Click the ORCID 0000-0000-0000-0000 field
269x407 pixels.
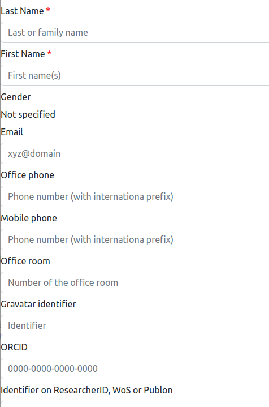click(x=135, y=369)
